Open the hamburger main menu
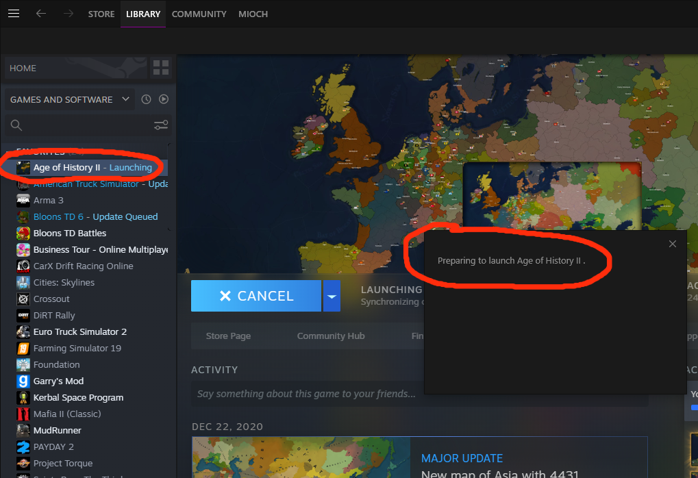The width and height of the screenshot is (698, 478). [14, 14]
